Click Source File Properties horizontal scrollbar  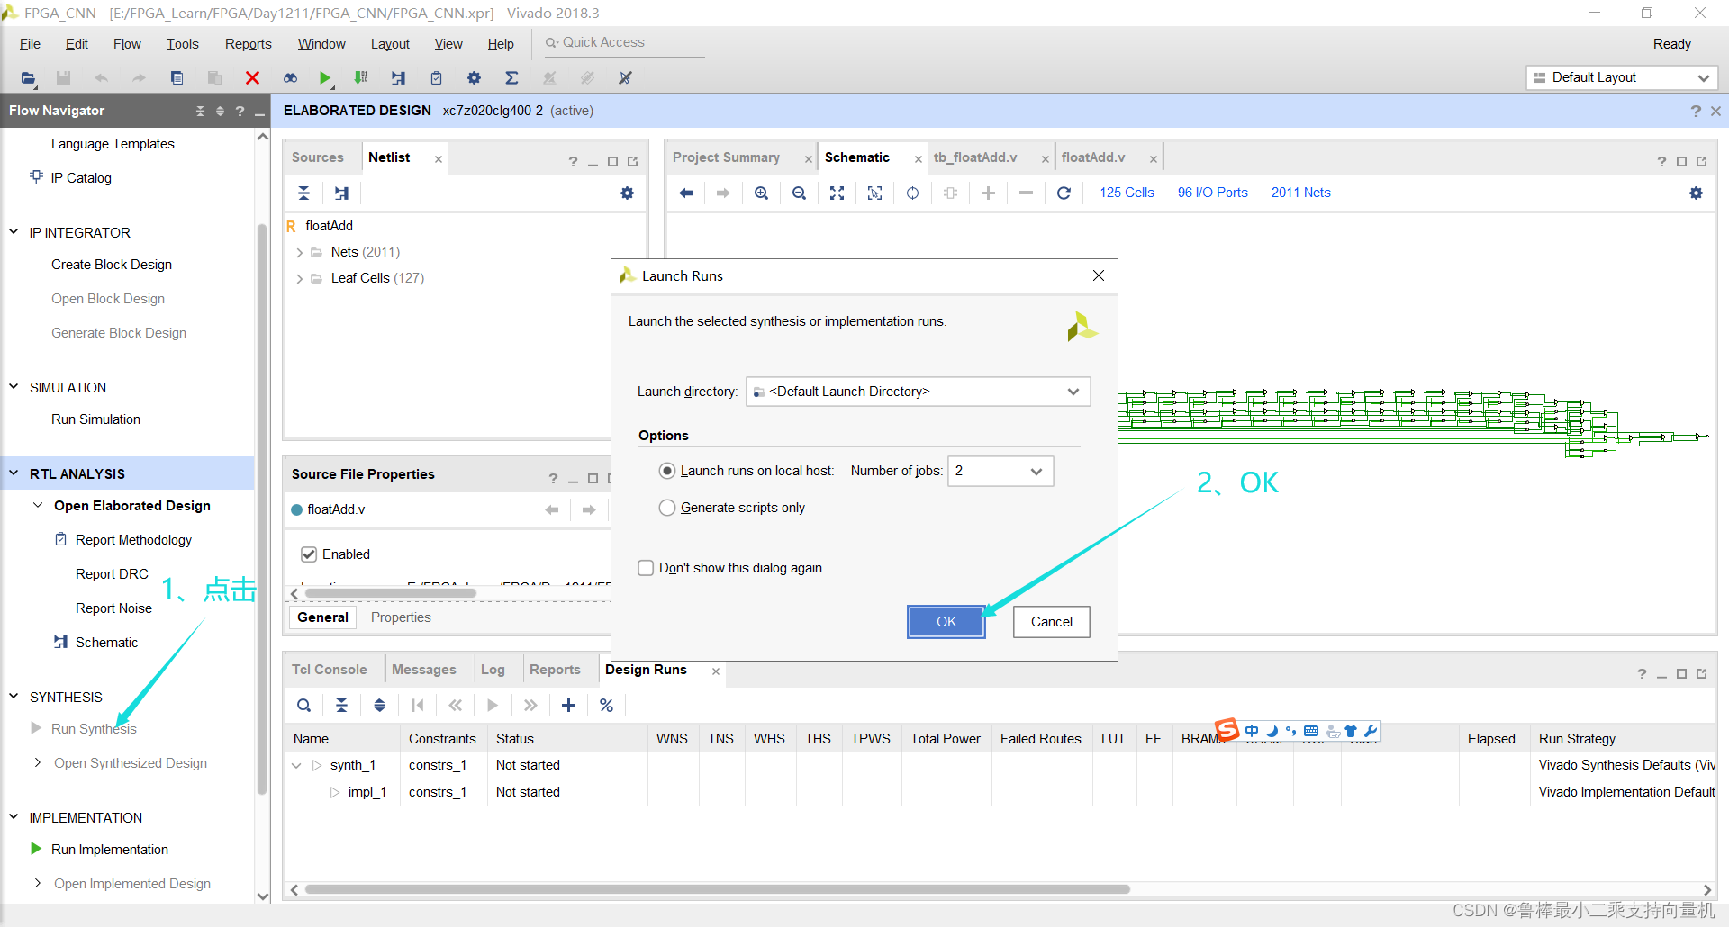tap(390, 593)
